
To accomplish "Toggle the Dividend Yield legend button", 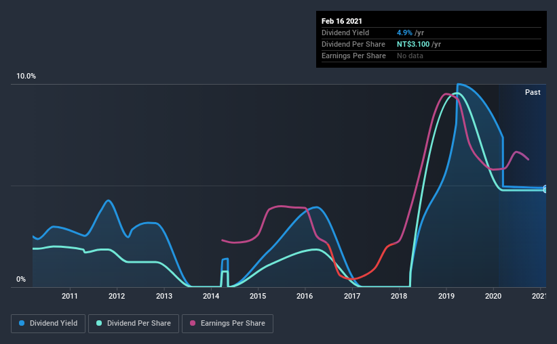I will (x=48, y=324).
